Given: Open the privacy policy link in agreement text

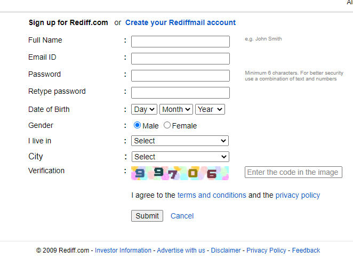Looking at the screenshot, I should coord(298,195).
